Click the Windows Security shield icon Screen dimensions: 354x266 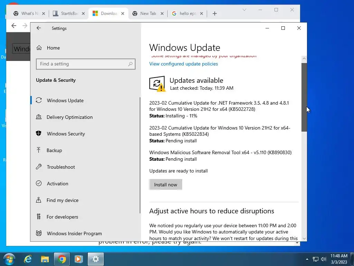(x=39, y=133)
